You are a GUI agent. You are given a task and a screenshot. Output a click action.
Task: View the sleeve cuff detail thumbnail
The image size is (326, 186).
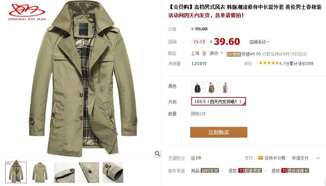tap(113, 172)
